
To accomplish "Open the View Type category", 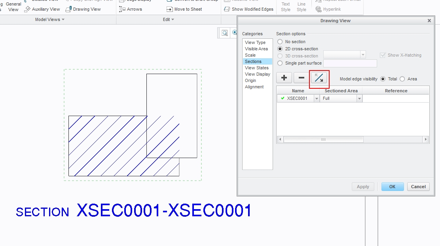I will click(x=255, y=42).
